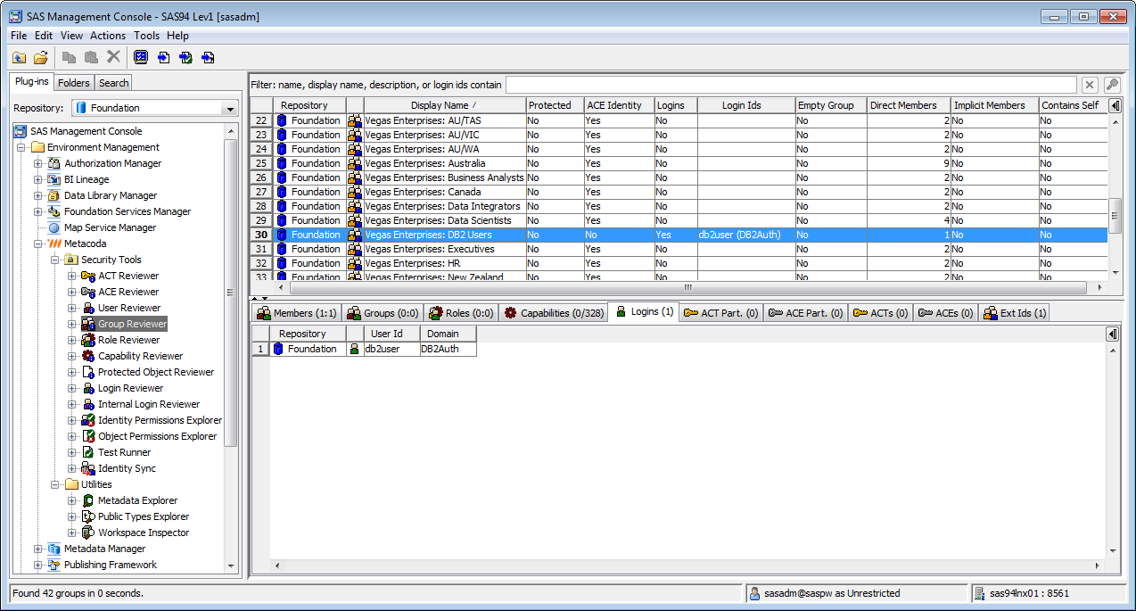This screenshot has width=1136, height=611.
Task: Switch to Capabilities (0/328) tab
Action: [x=553, y=313]
